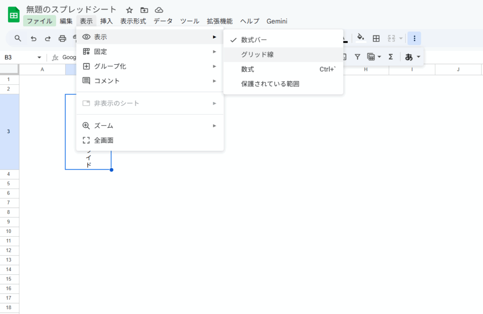
Task: Toggle 数式 display option
Action: point(248,69)
